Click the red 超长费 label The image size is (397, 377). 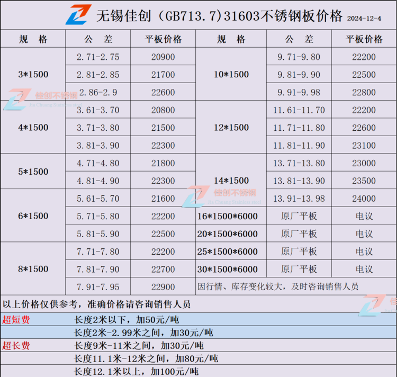[x=16, y=345]
